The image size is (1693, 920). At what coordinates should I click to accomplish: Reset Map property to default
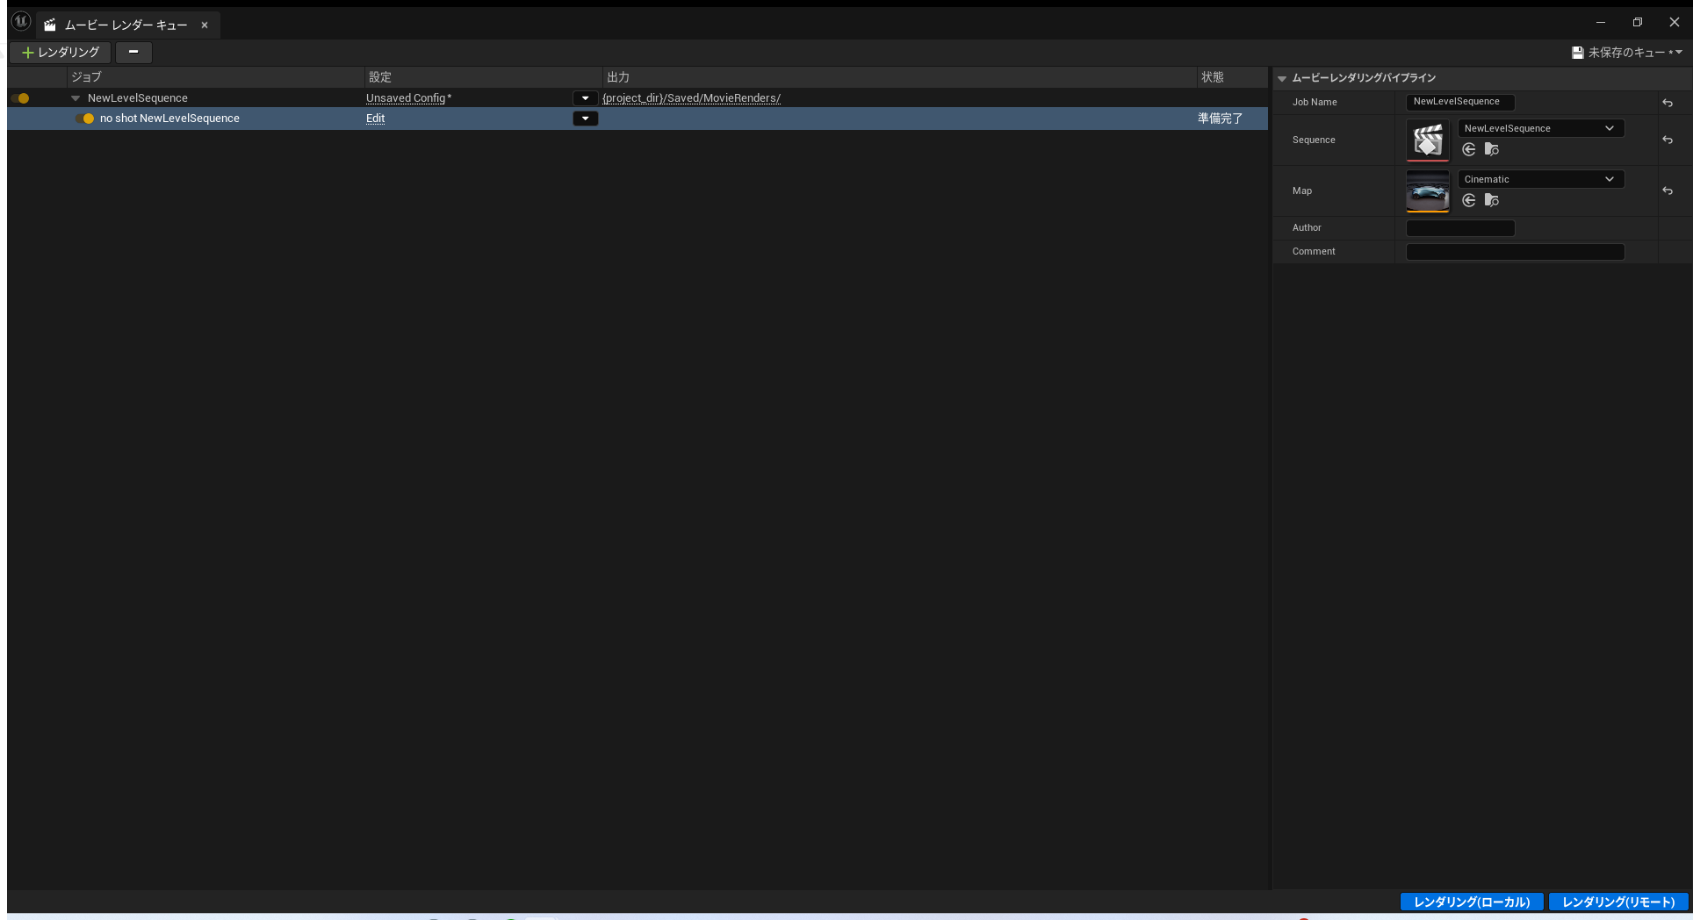[1667, 191]
